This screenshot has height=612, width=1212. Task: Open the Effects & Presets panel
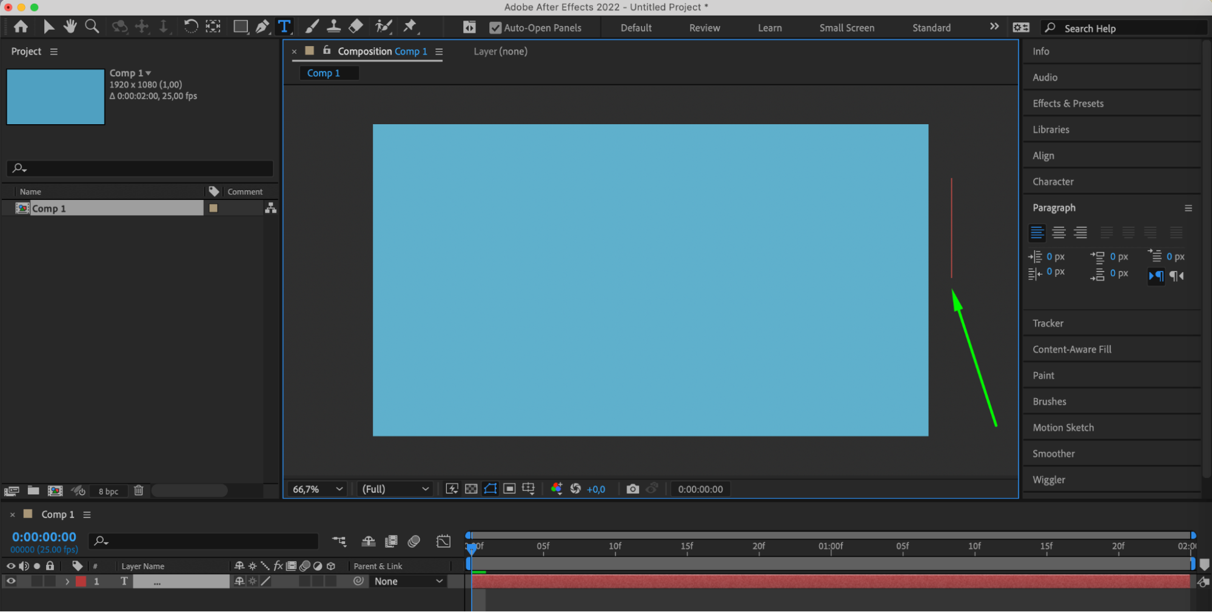[x=1068, y=104]
